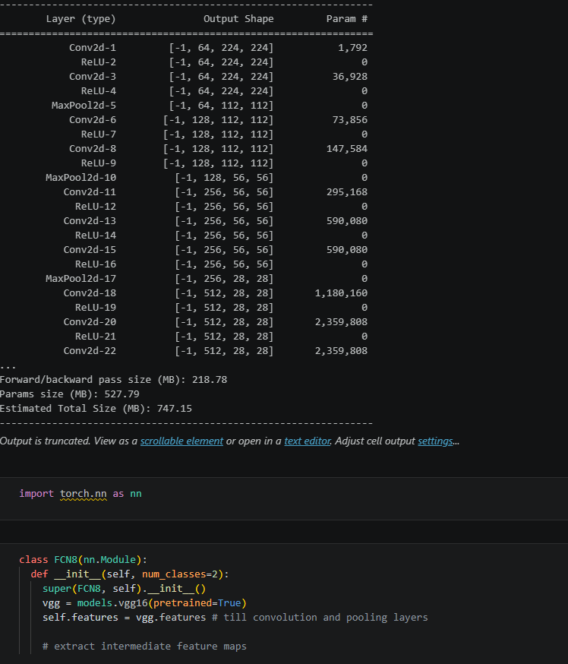This screenshot has height=664, width=568.
Task: Select the ReLU-2 row label
Action: [98, 62]
